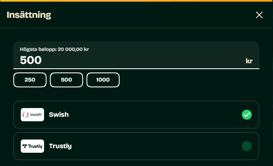The height and width of the screenshot is (166, 273).
Task: Choose the 250 quick amount button
Action: 30,80
